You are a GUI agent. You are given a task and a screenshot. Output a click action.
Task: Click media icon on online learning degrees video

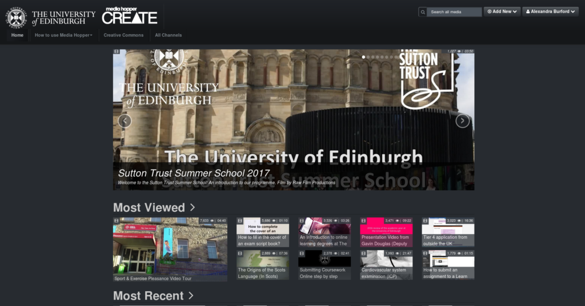click(302, 220)
